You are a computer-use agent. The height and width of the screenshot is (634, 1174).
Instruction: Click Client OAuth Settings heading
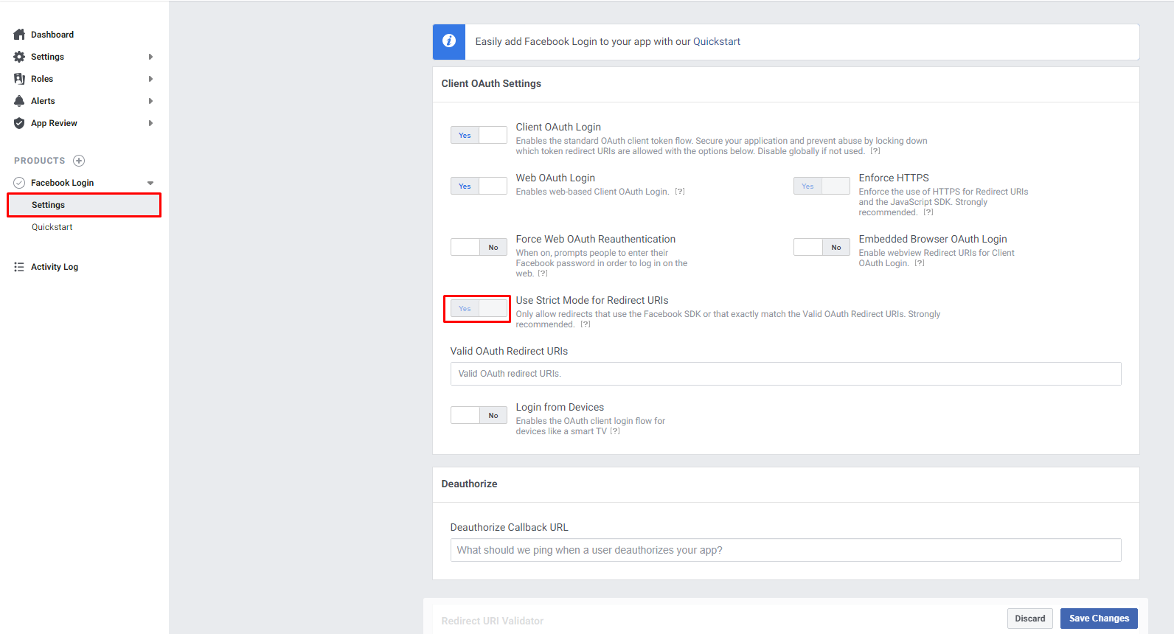point(491,83)
